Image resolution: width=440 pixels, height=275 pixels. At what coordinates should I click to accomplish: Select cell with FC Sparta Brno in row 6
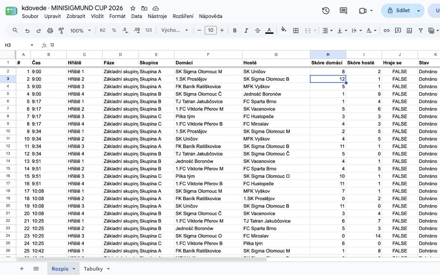pyautogui.click(x=276, y=102)
